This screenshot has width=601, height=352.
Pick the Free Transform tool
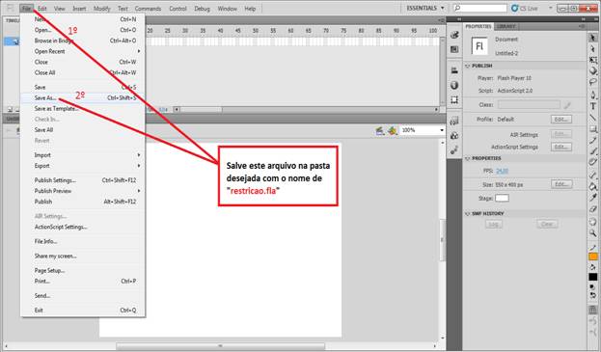593,60
